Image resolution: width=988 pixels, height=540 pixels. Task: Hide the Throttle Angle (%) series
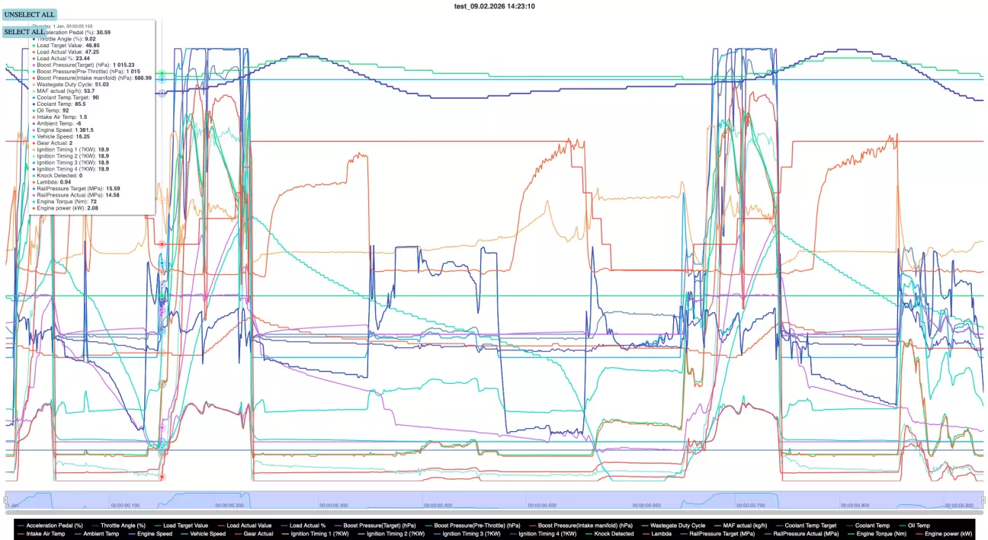pos(123,525)
